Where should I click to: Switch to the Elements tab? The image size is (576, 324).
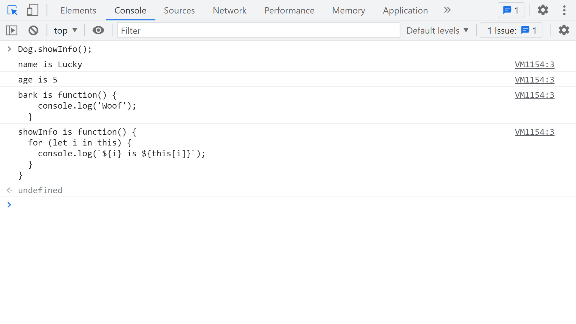coord(78,10)
